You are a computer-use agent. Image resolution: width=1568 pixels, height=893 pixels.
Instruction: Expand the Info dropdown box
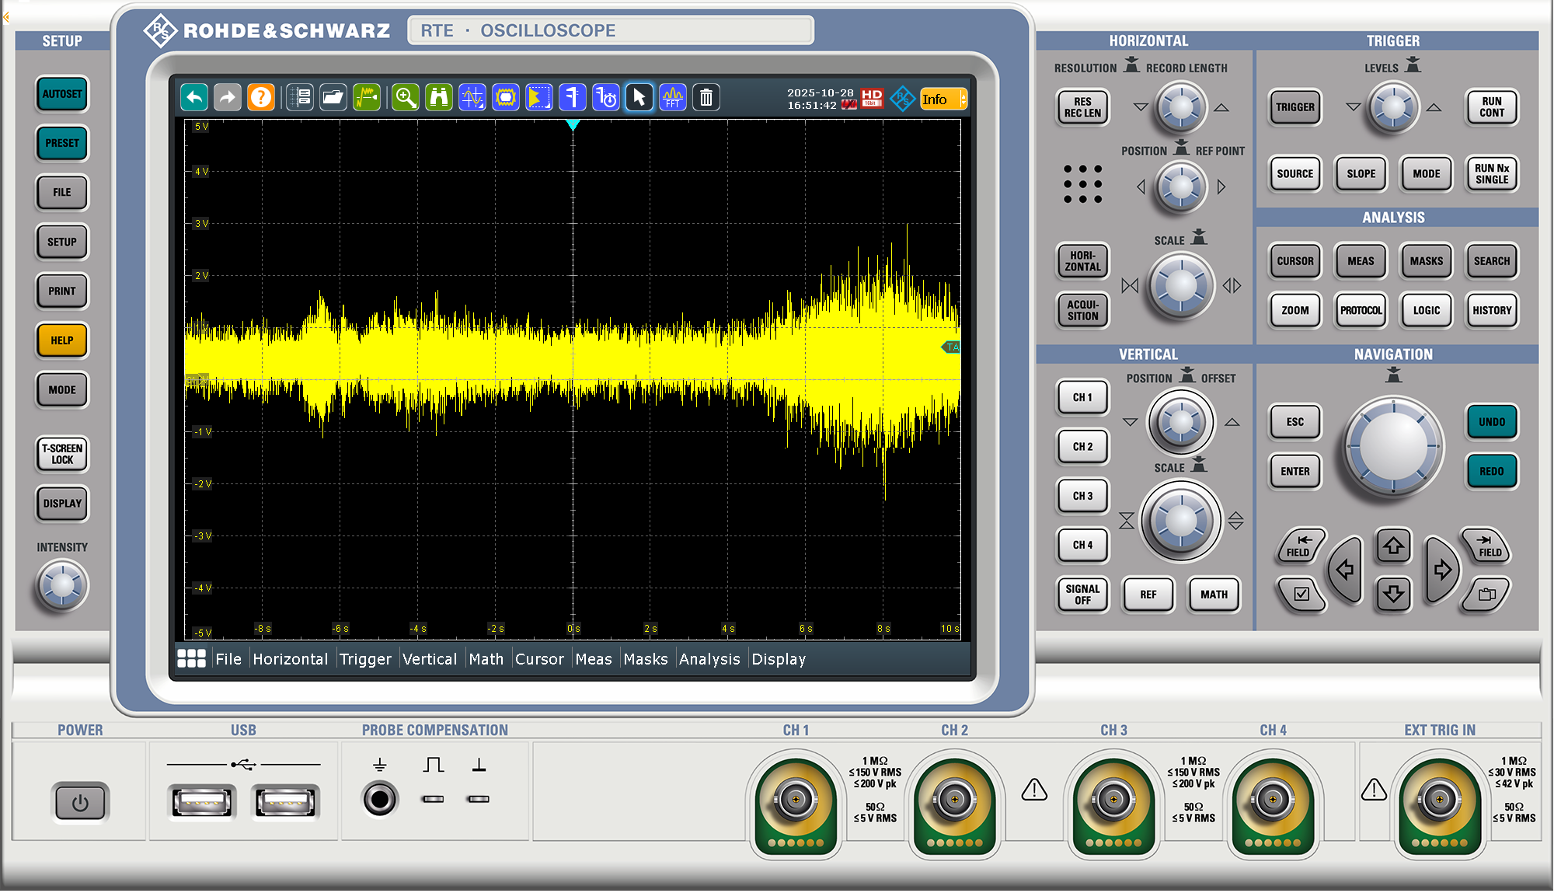tap(943, 99)
